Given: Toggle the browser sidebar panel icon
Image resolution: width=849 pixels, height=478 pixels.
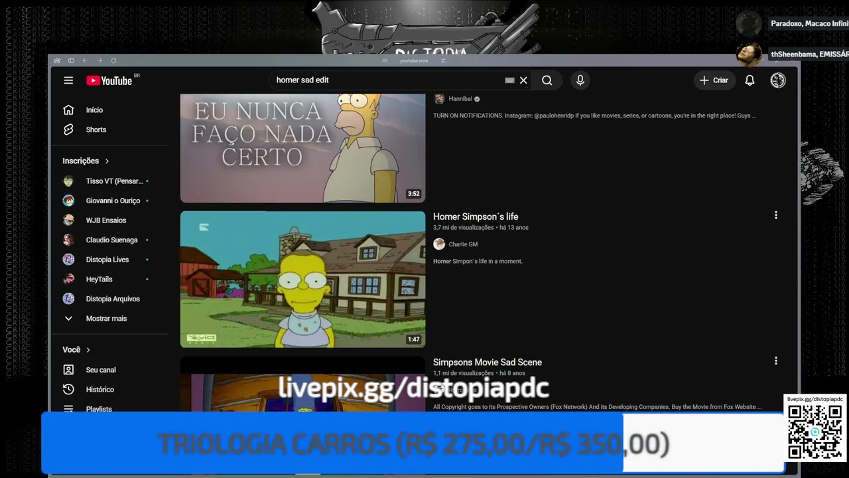Looking at the screenshot, I should pos(71,60).
